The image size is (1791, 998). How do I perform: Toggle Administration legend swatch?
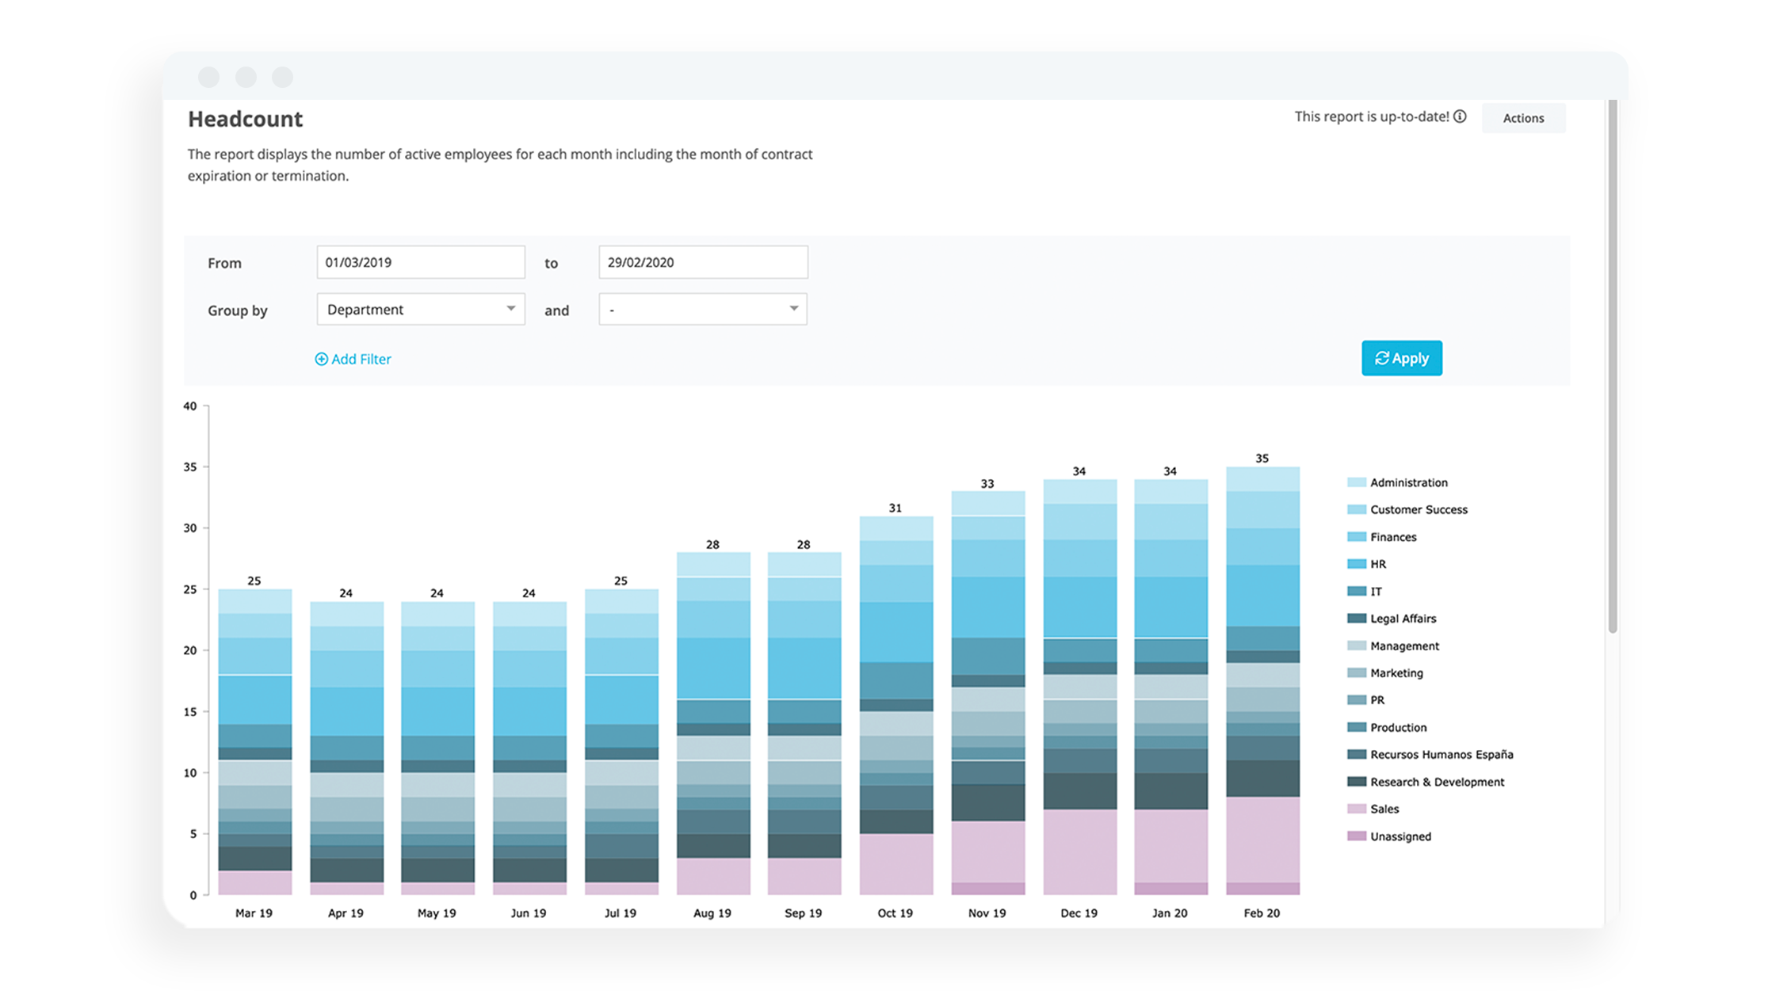tap(1356, 482)
